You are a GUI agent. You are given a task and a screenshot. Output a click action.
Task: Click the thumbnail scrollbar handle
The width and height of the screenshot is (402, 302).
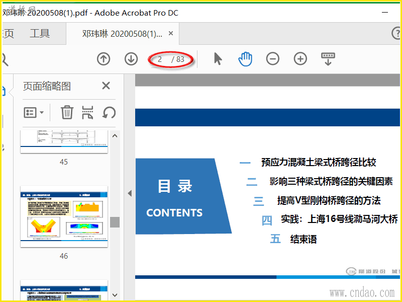115,222
